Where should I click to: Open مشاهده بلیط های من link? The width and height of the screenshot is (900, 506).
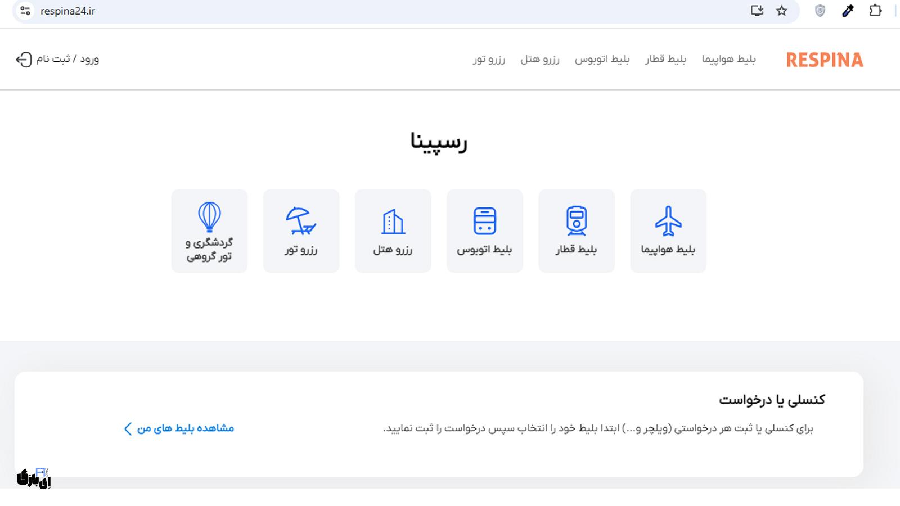point(186,428)
